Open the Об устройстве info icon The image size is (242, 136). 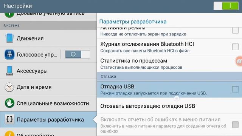[9, 133]
